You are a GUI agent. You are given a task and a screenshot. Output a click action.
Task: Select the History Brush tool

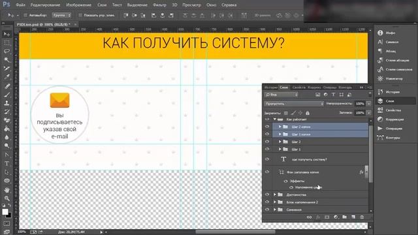[7, 112]
